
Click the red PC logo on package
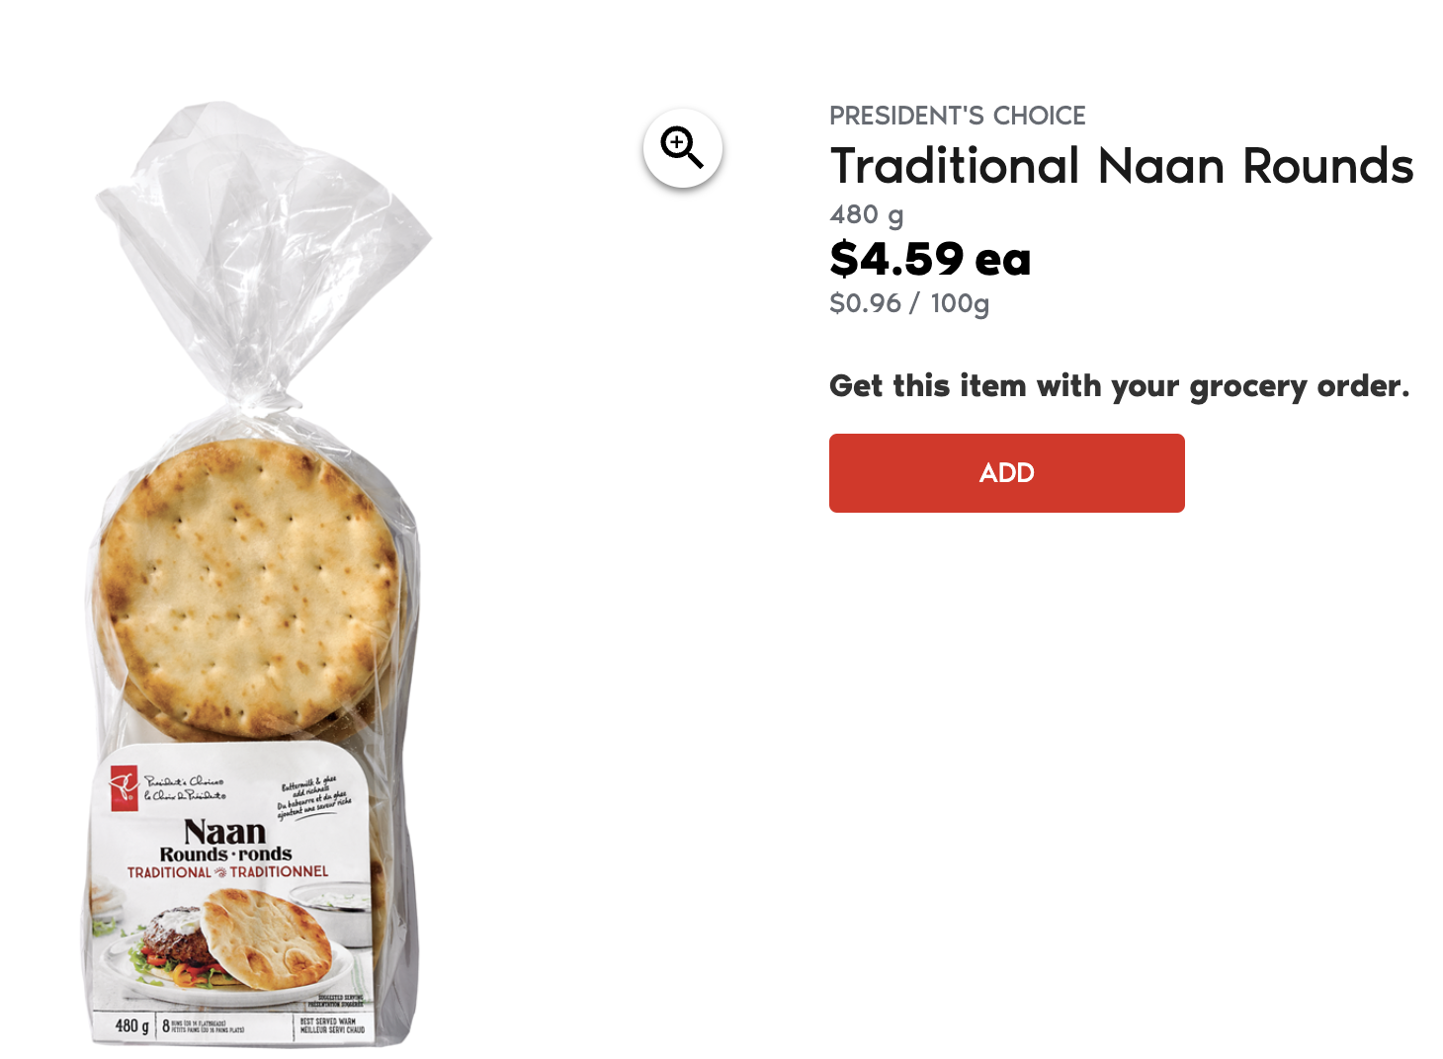point(124,788)
